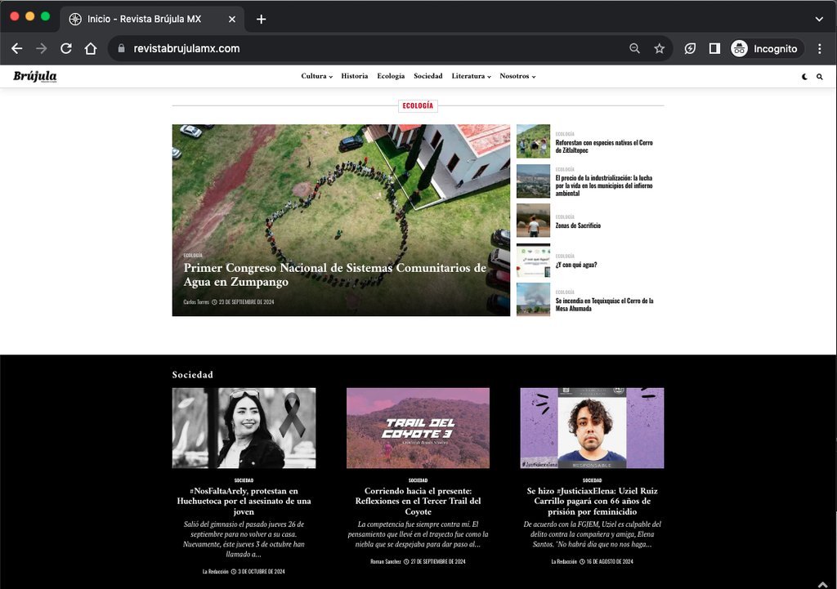The width and height of the screenshot is (837, 589).
Task: Open site search with magnifier icon
Action: tap(819, 77)
